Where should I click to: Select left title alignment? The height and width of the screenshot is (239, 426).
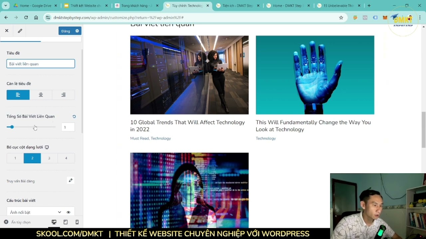[x=18, y=95]
